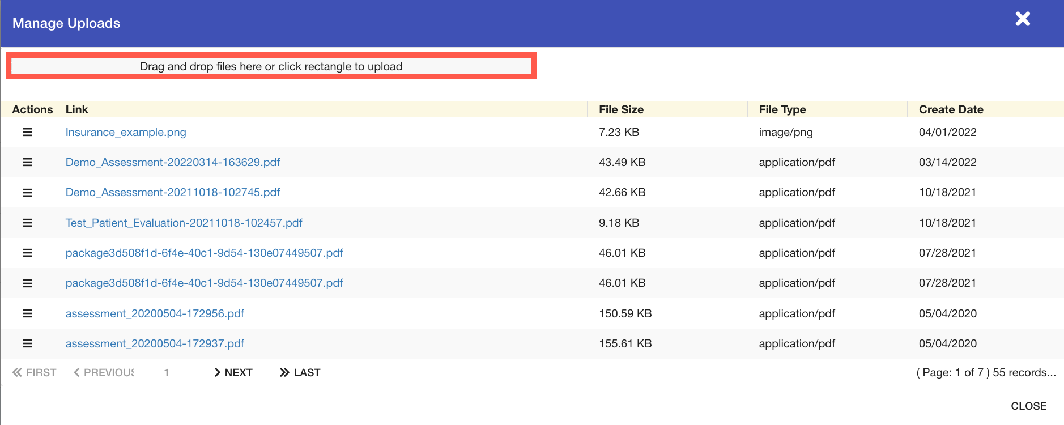Open actions menu for assessment_20200504-172956.pdf
Screen dimensions: 1064x425
[x=27, y=313]
